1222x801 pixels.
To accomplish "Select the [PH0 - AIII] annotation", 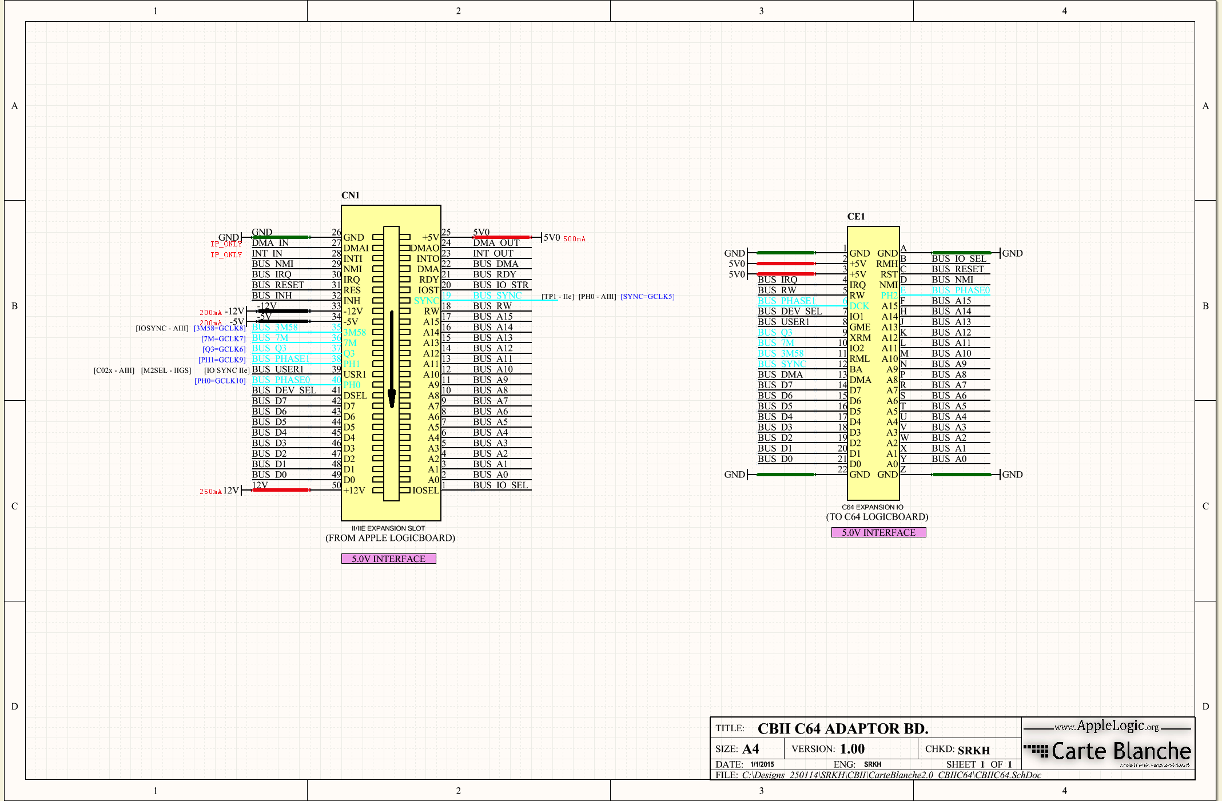I will (598, 296).
